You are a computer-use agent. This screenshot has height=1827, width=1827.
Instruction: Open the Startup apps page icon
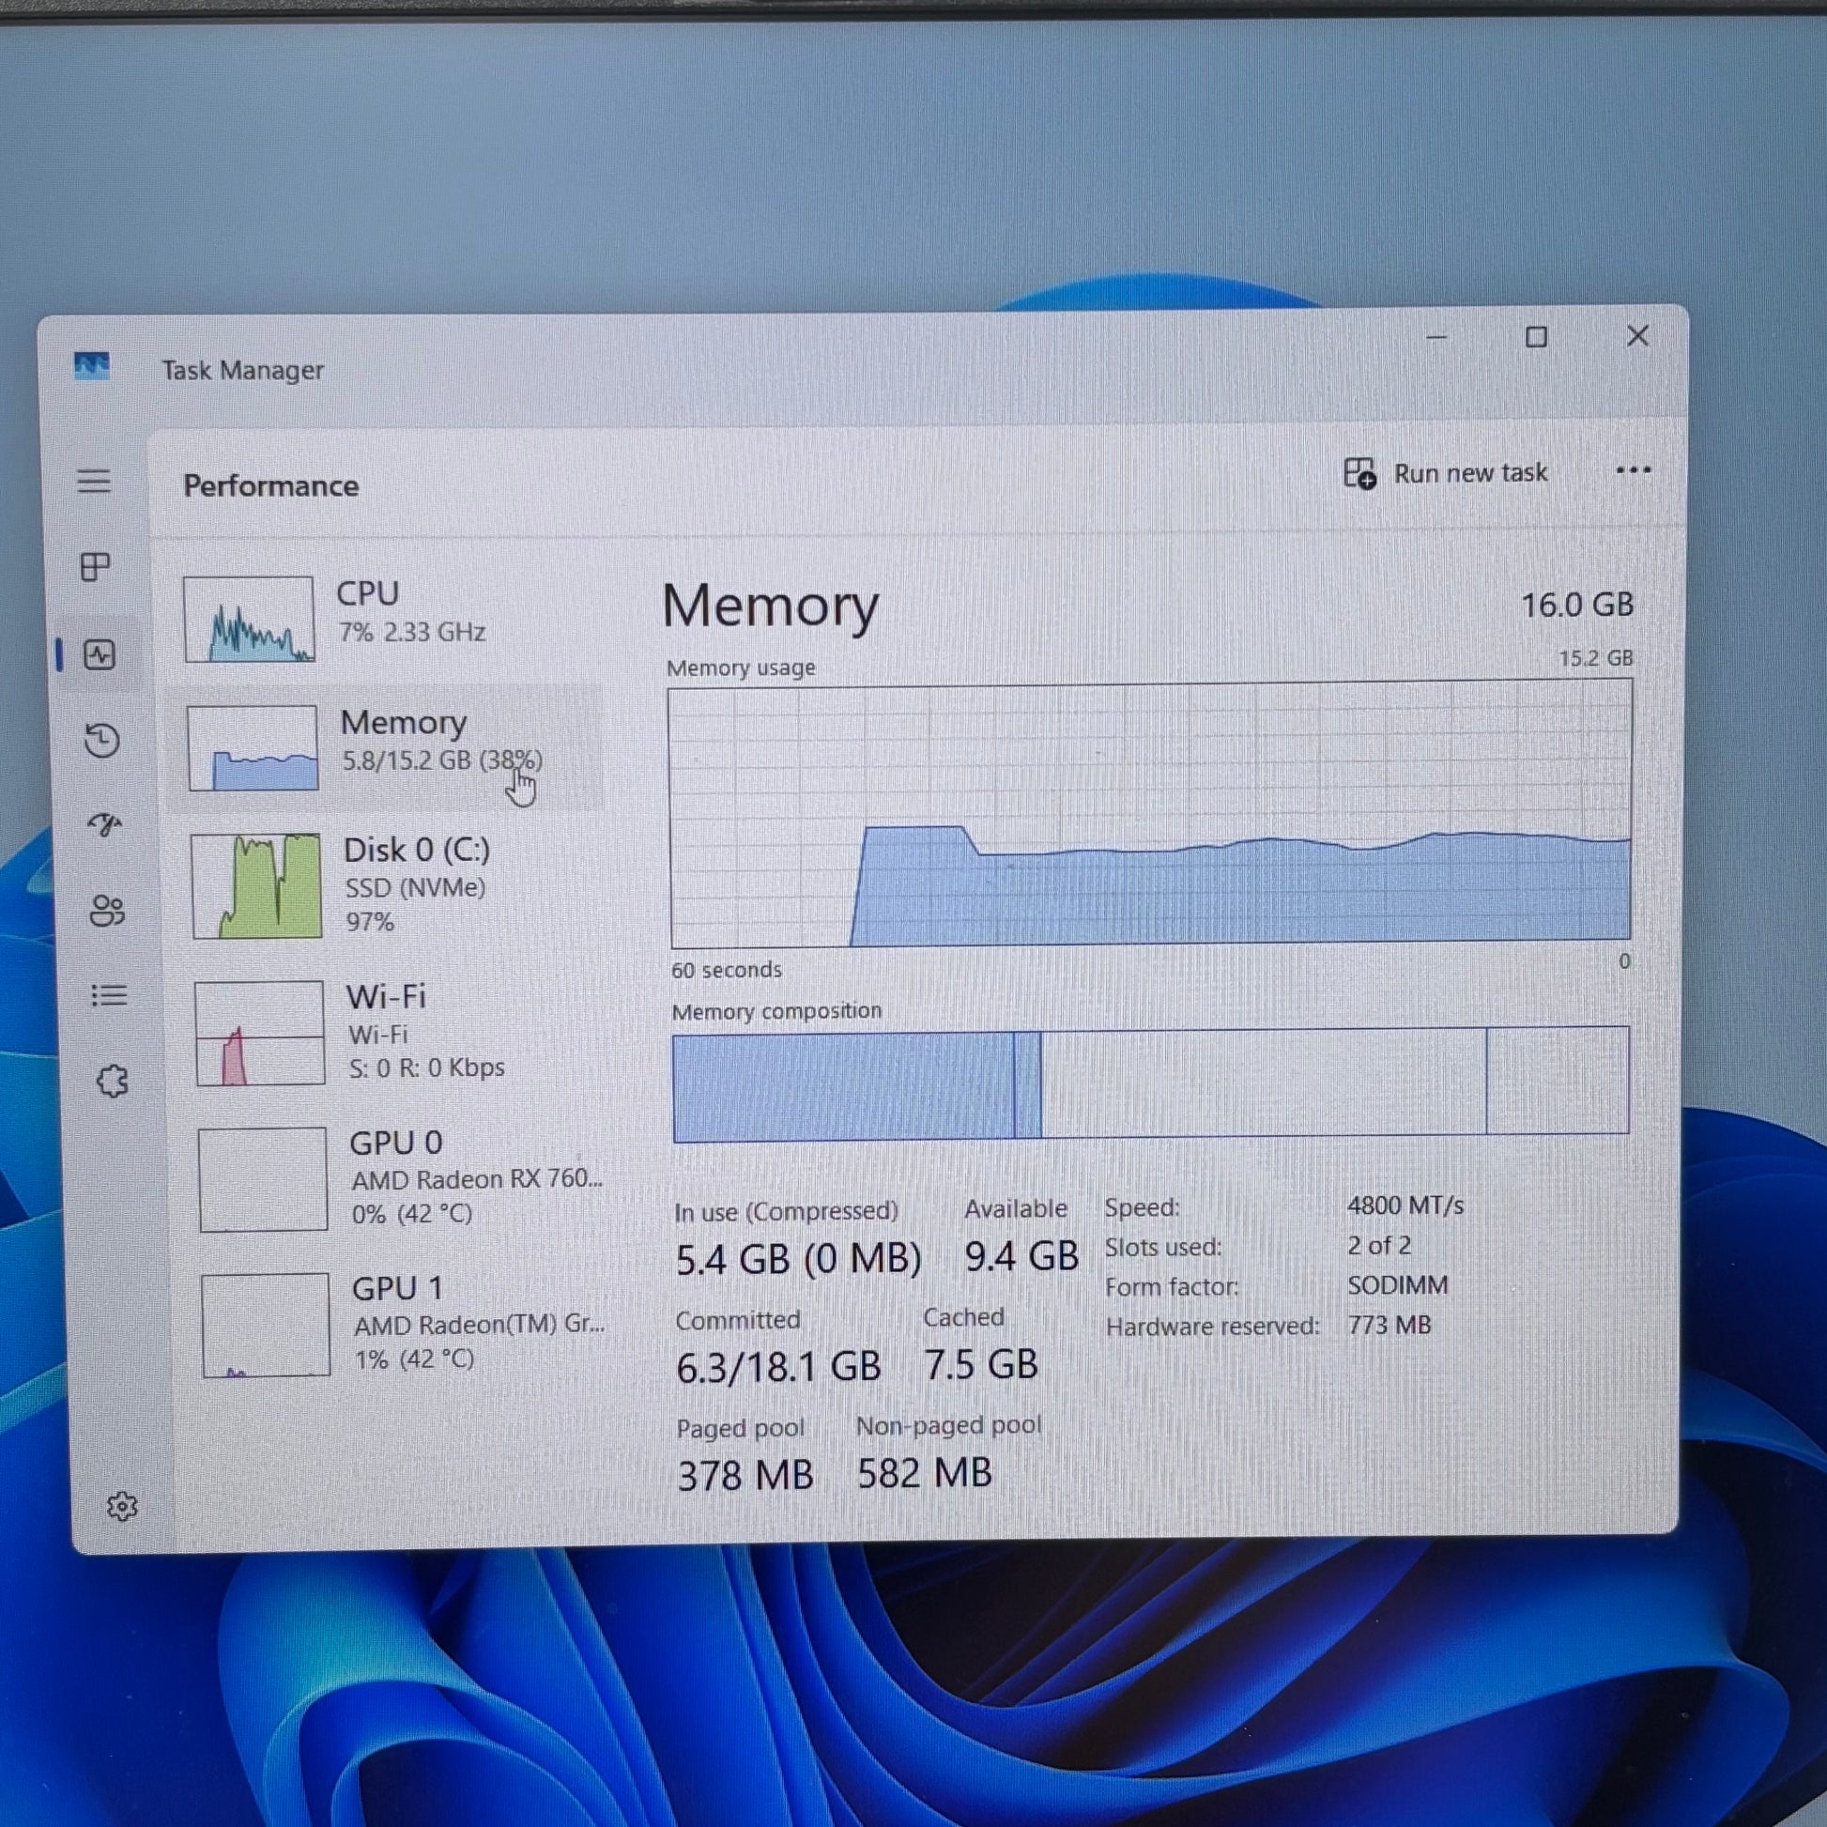point(104,824)
